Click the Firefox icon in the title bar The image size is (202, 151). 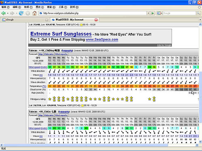(2, 2)
